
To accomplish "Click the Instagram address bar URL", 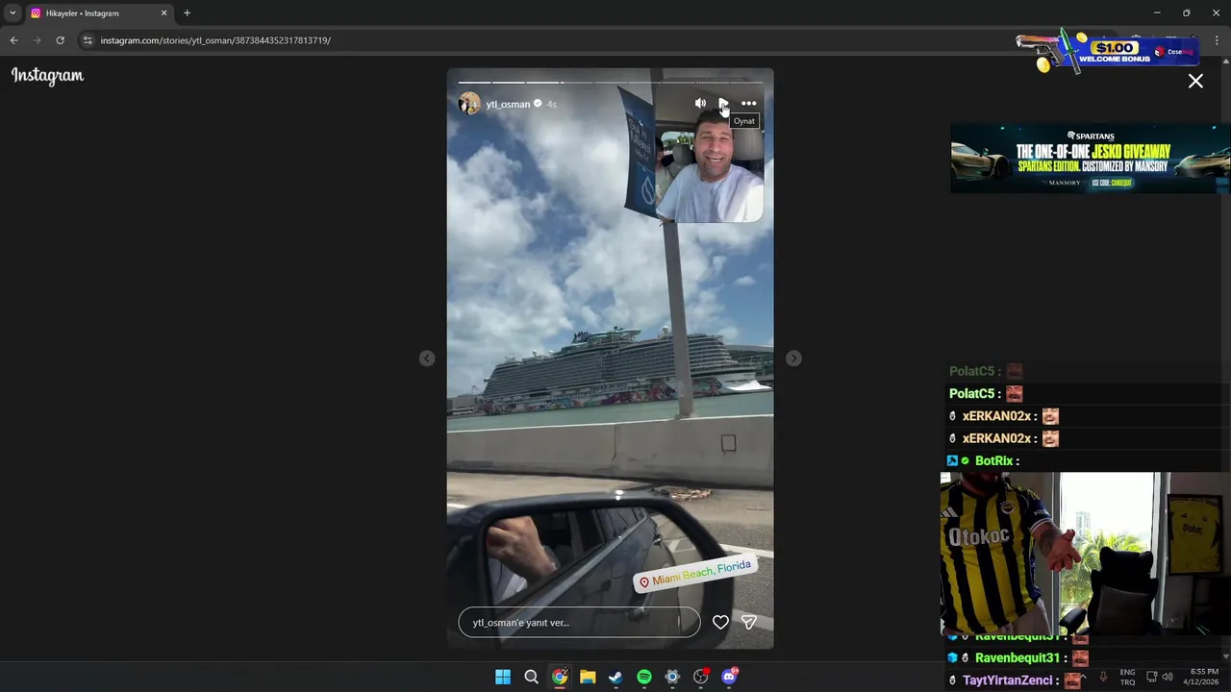I will tap(215, 40).
